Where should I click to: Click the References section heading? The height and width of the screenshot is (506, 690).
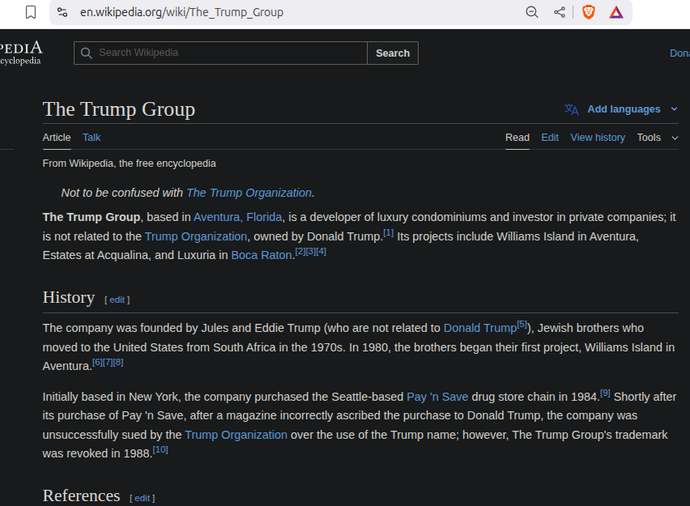tap(82, 495)
